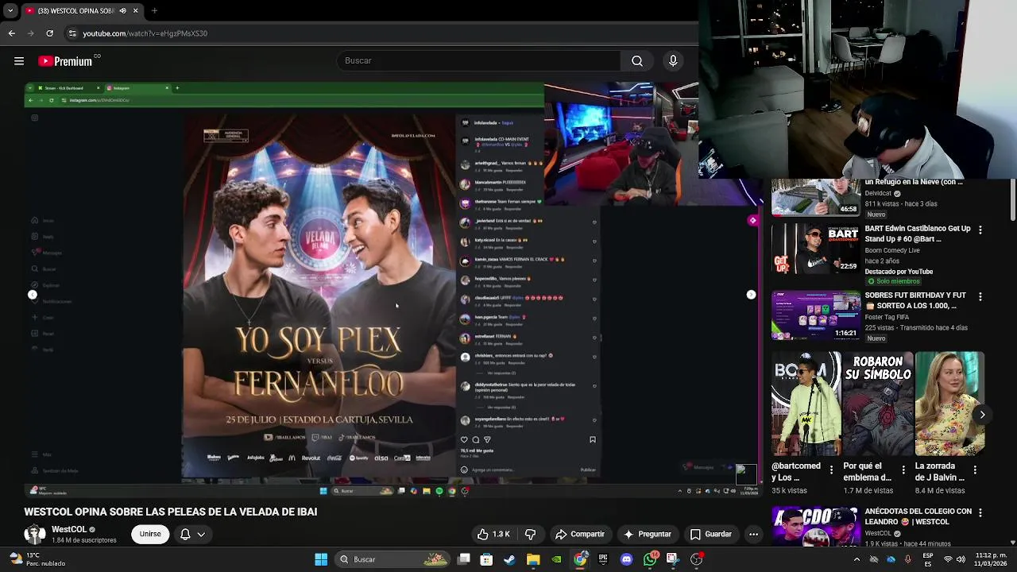Open the weather widget showing 13°C
Image resolution: width=1017 pixels, height=572 pixels.
pyautogui.click(x=36, y=559)
